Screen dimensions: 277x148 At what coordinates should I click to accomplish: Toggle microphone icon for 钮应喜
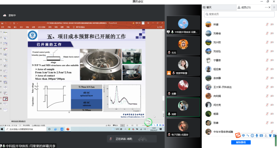coord(267,69)
